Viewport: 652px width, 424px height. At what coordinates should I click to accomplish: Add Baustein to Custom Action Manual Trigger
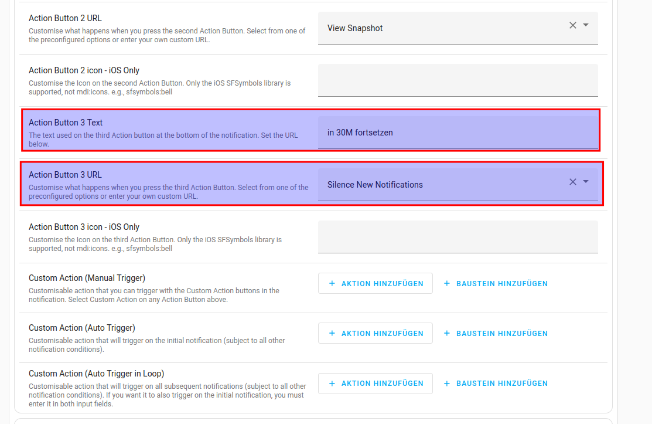coord(496,283)
